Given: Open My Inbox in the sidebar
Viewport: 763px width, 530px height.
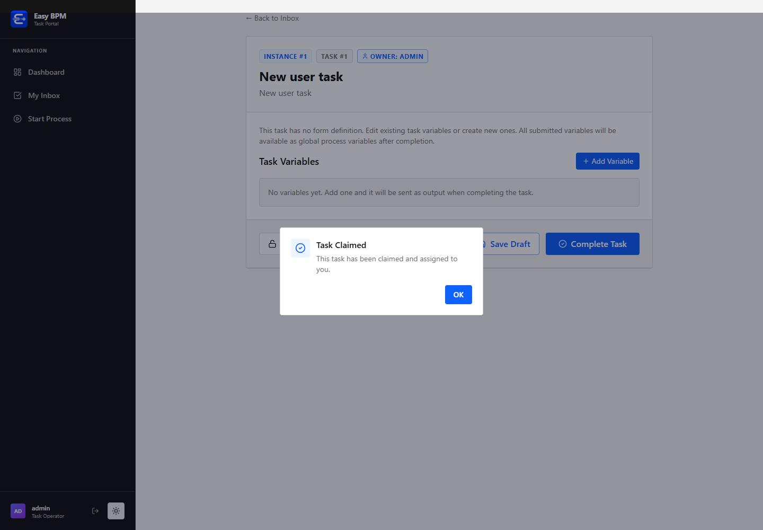Looking at the screenshot, I should coord(68,95).
